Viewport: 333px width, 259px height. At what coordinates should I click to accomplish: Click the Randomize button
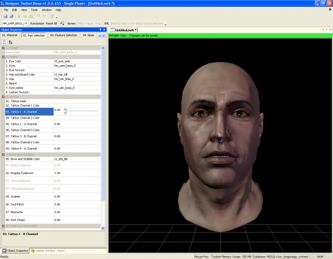37,23
